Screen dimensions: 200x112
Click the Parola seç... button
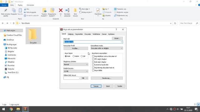tap(107, 78)
